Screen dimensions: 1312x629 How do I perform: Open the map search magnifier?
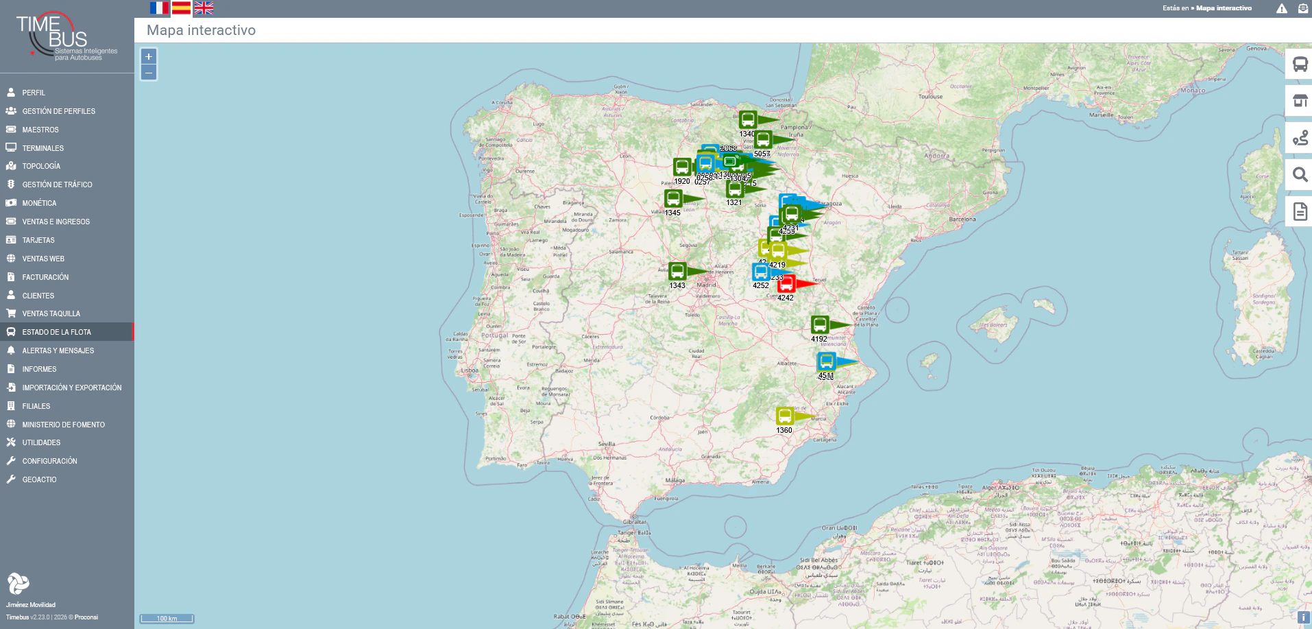[1300, 175]
